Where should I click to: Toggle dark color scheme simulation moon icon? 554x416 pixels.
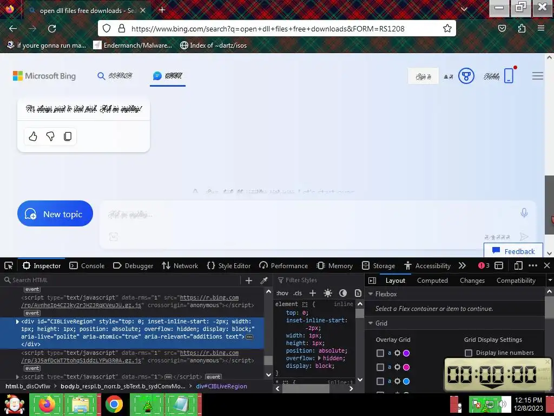(x=342, y=293)
